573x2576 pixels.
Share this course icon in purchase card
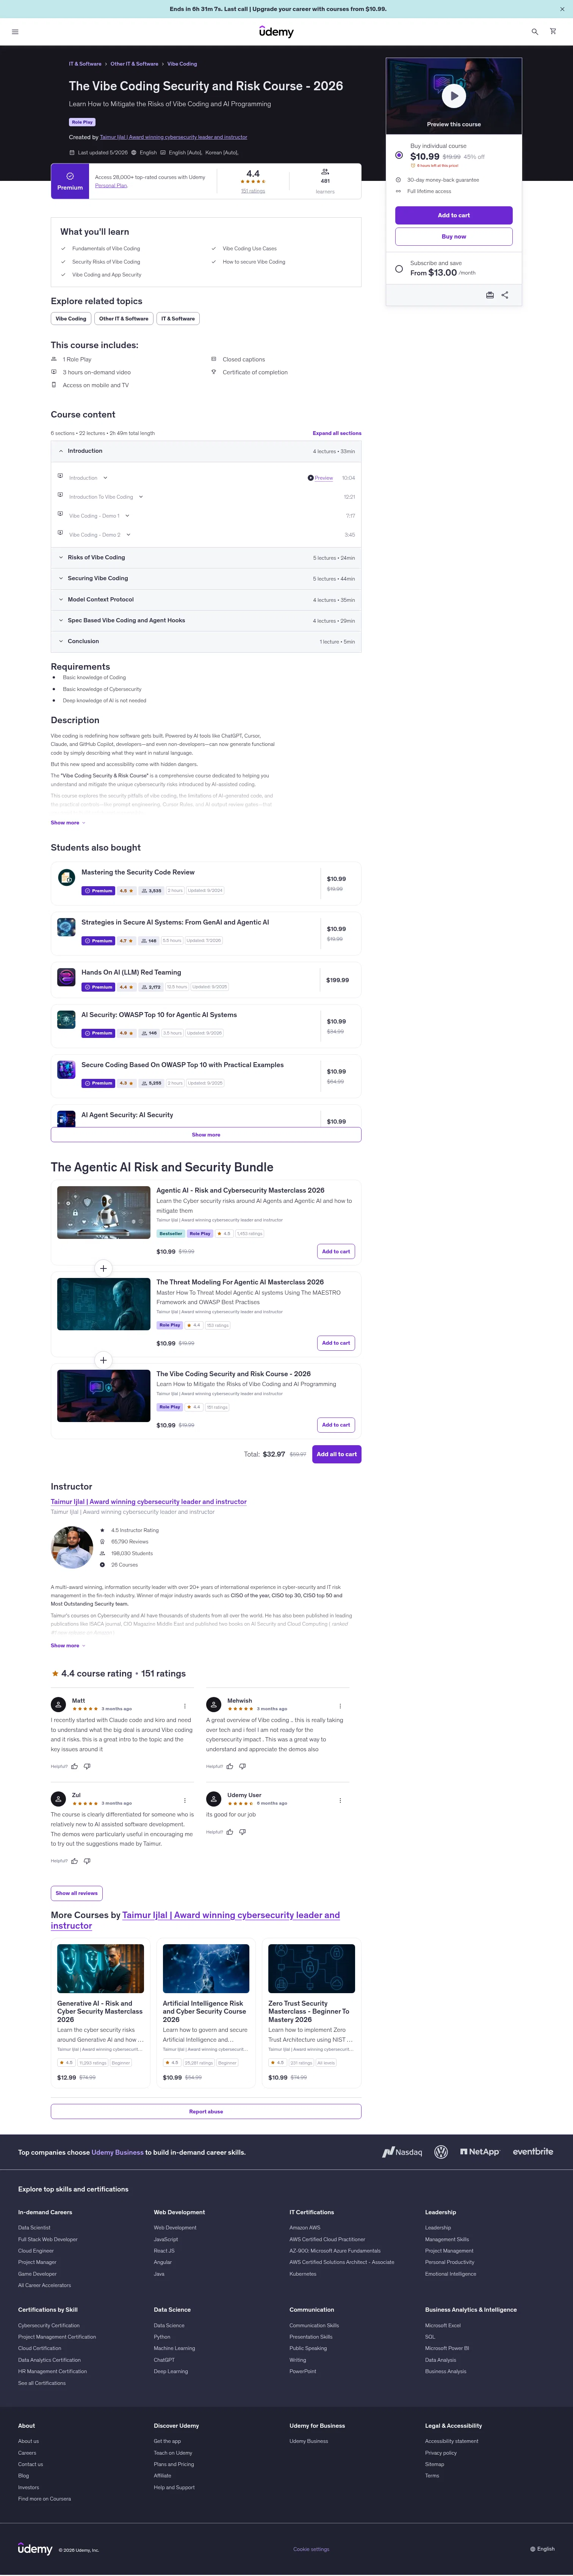click(505, 295)
